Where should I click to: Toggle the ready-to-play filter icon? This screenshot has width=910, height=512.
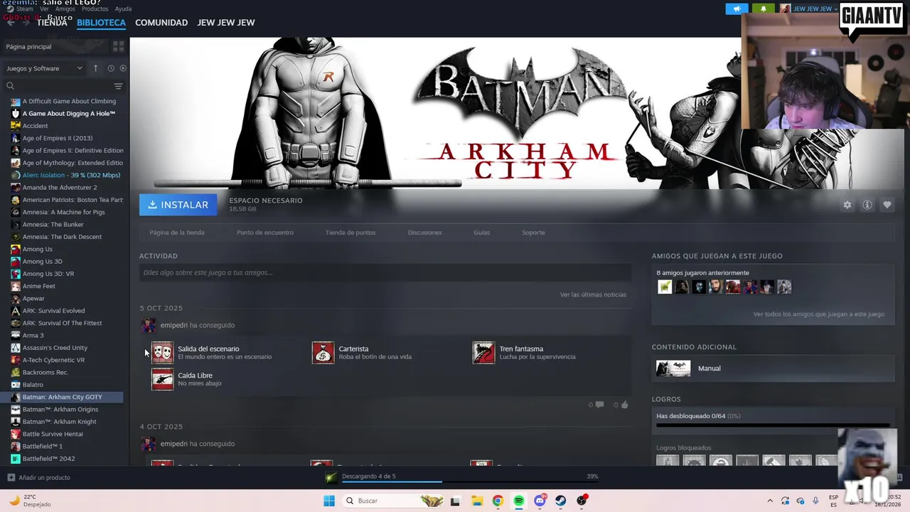coord(123,68)
